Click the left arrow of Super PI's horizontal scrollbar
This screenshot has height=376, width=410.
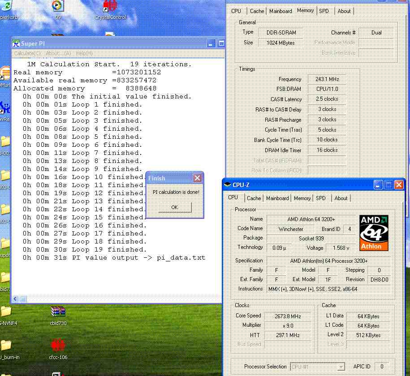pos(15,299)
